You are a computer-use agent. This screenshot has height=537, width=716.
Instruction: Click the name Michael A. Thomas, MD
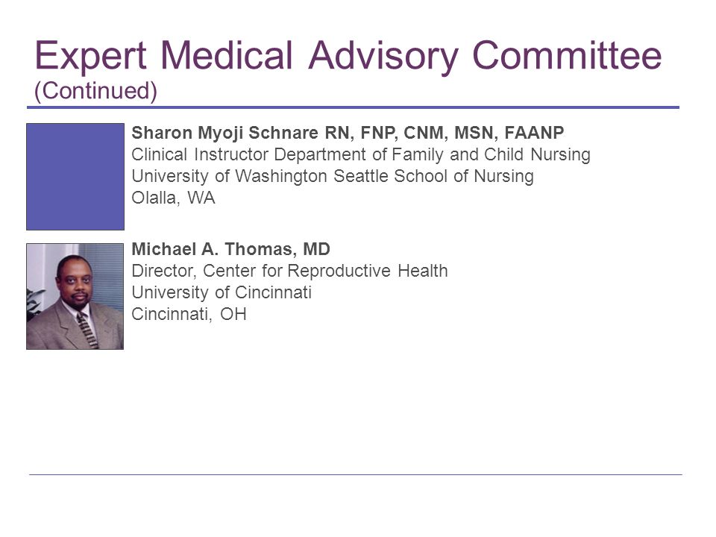pos(230,249)
